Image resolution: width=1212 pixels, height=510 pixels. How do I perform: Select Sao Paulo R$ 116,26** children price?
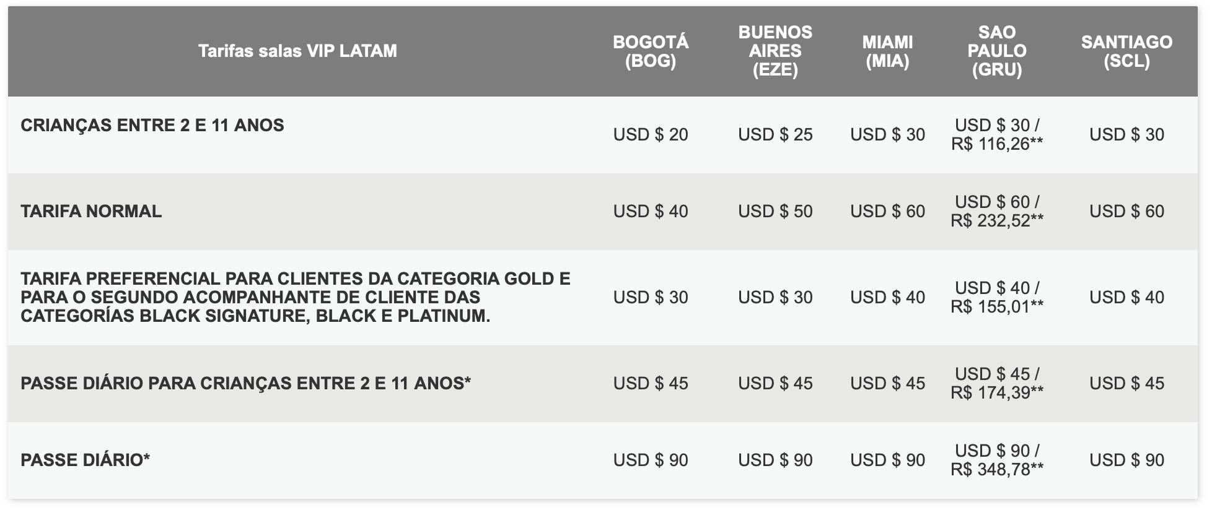tap(997, 144)
